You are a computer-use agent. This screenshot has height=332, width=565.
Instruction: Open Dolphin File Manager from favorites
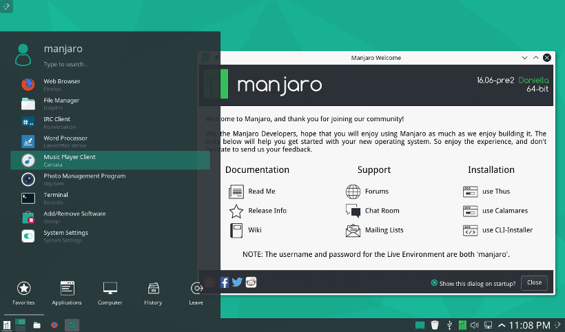tap(110, 104)
